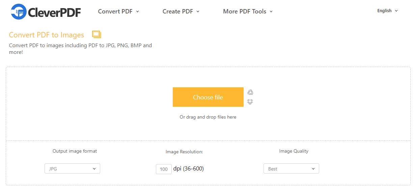The width and height of the screenshot is (414, 188).
Task: Click the Convert PDF to Images heading
Action: (x=47, y=35)
